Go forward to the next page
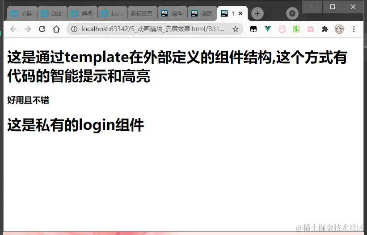The height and width of the screenshot is (235, 367). click(28, 29)
